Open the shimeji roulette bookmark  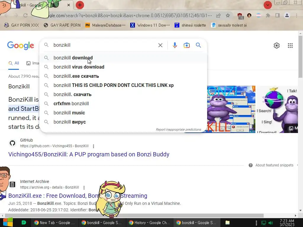point(190,25)
